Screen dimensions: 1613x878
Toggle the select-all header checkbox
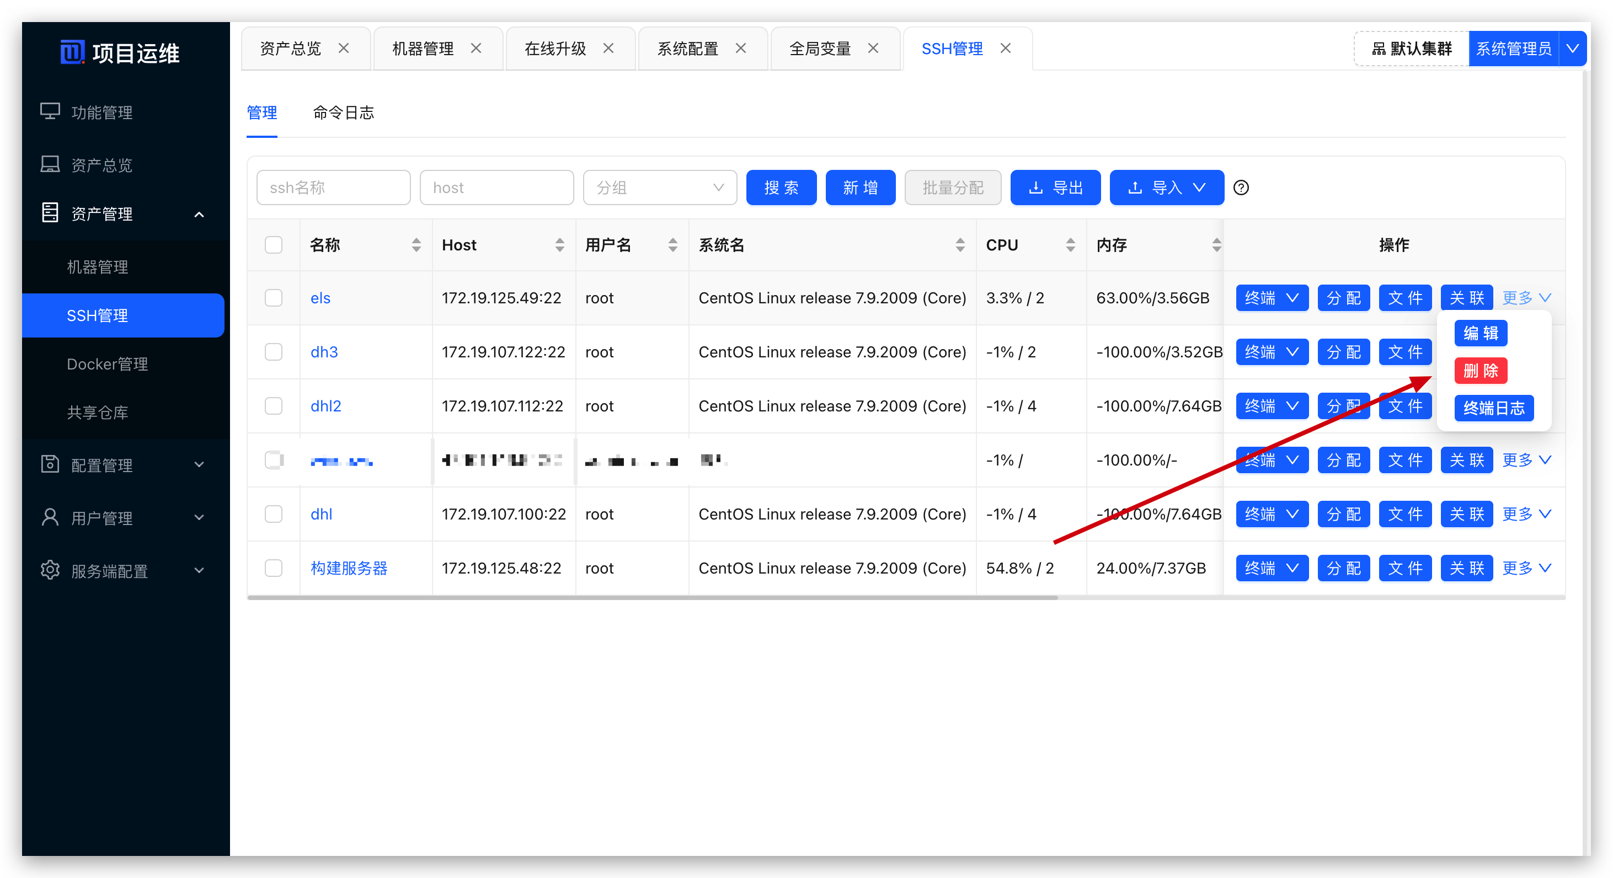tap(274, 245)
